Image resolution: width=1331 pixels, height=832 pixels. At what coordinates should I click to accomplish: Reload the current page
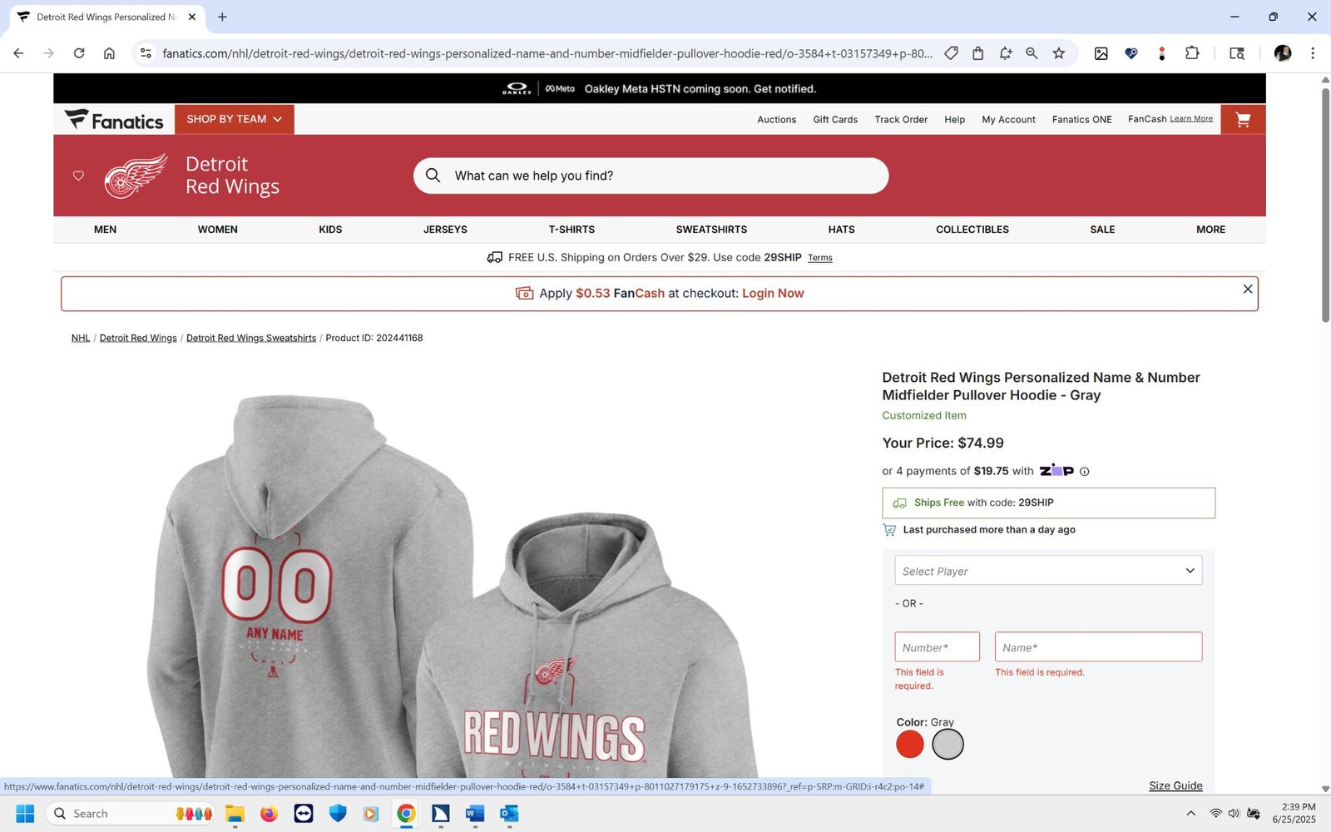point(79,53)
